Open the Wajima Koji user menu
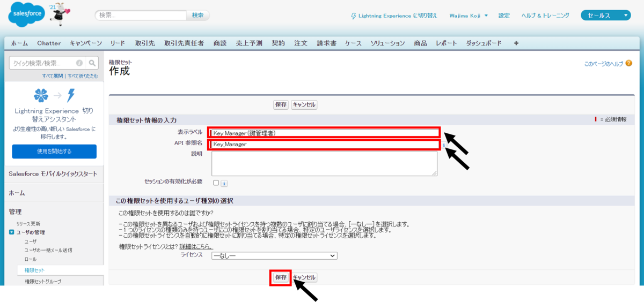This screenshot has height=302, width=644. (469, 16)
